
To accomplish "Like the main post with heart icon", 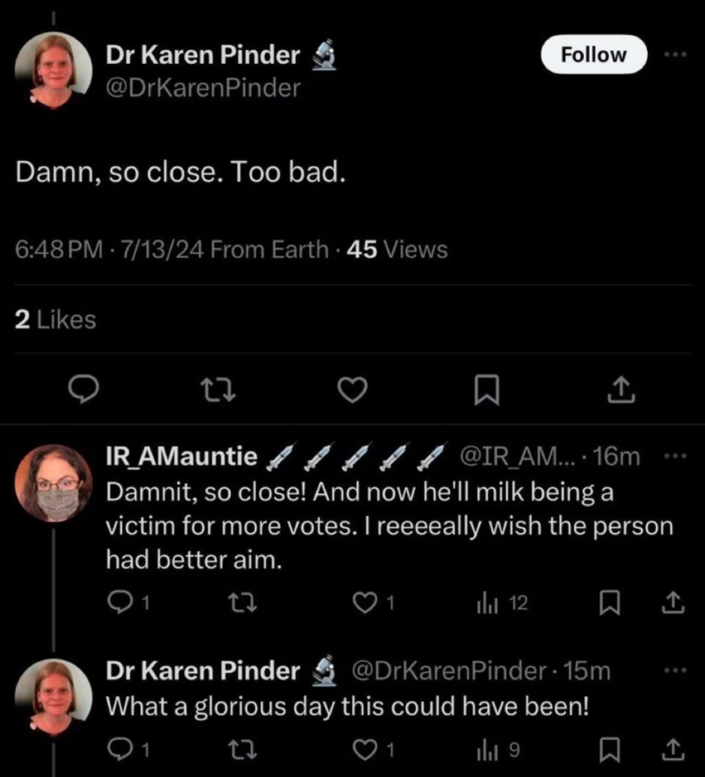I will click(x=353, y=391).
